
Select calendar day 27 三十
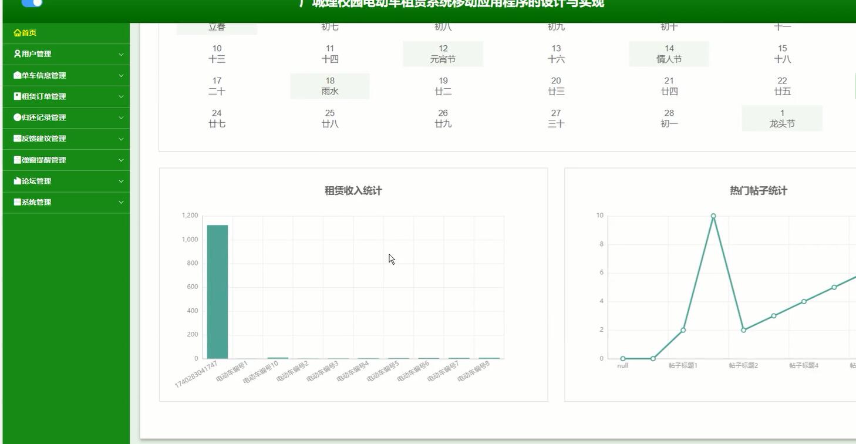coord(556,119)
